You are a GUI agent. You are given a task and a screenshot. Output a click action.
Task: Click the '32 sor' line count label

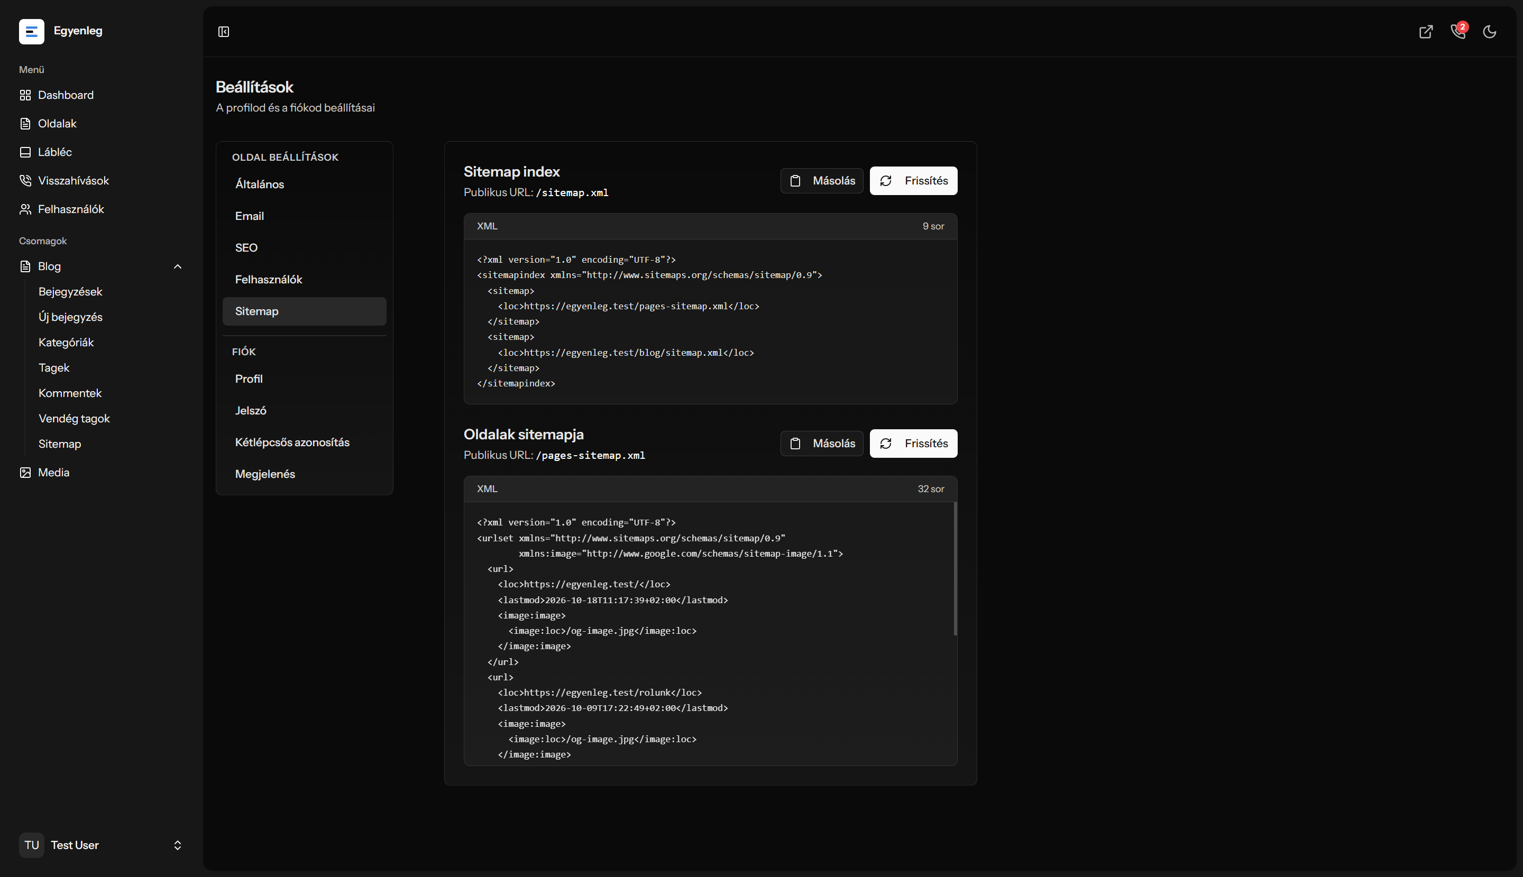[x=931, y=489]
